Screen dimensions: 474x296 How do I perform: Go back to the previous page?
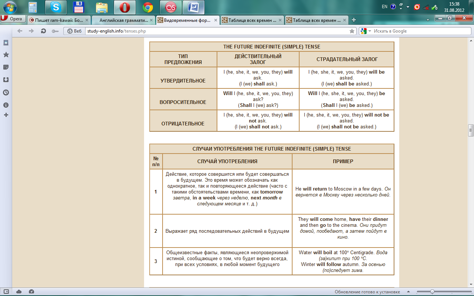tap(20, 31)
